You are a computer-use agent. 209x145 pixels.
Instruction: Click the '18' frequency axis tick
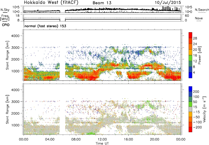[x=17, y=16]
